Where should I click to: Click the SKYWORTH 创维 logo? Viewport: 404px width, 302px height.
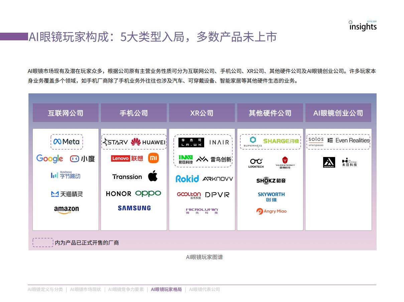(x=271, y=197)
